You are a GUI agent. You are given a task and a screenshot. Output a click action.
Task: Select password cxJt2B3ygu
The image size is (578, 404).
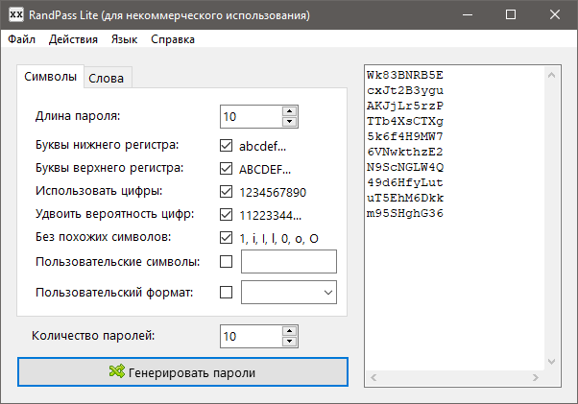click(x=405, y=90)
